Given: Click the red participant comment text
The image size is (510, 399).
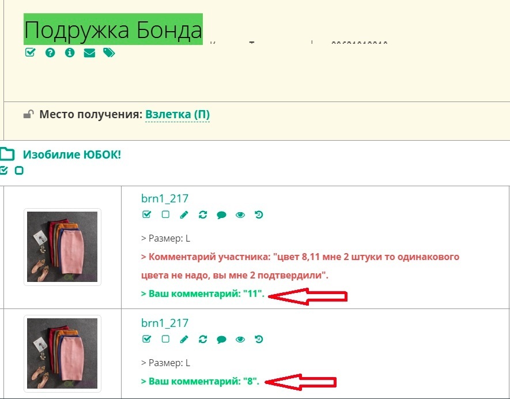Looking at the screenshot, I should pos(300,266).
